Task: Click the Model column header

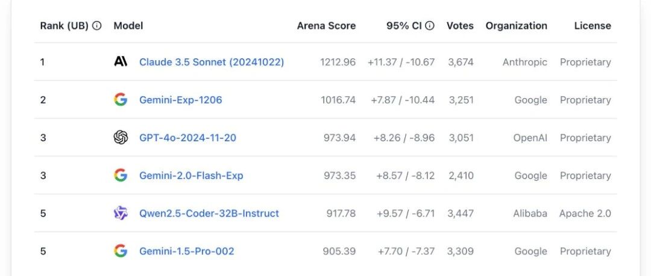Action: click(x=128, y=26)
